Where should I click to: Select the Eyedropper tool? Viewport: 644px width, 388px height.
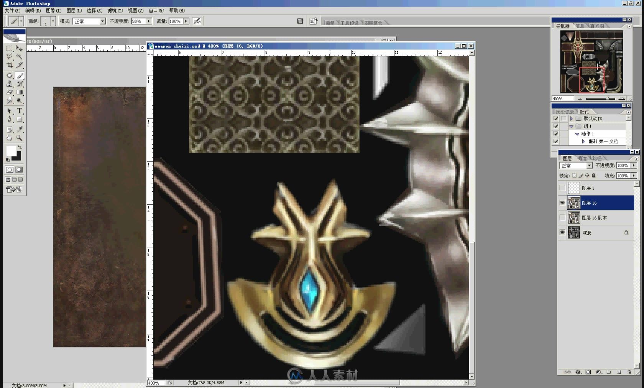[x=19, y=129]
